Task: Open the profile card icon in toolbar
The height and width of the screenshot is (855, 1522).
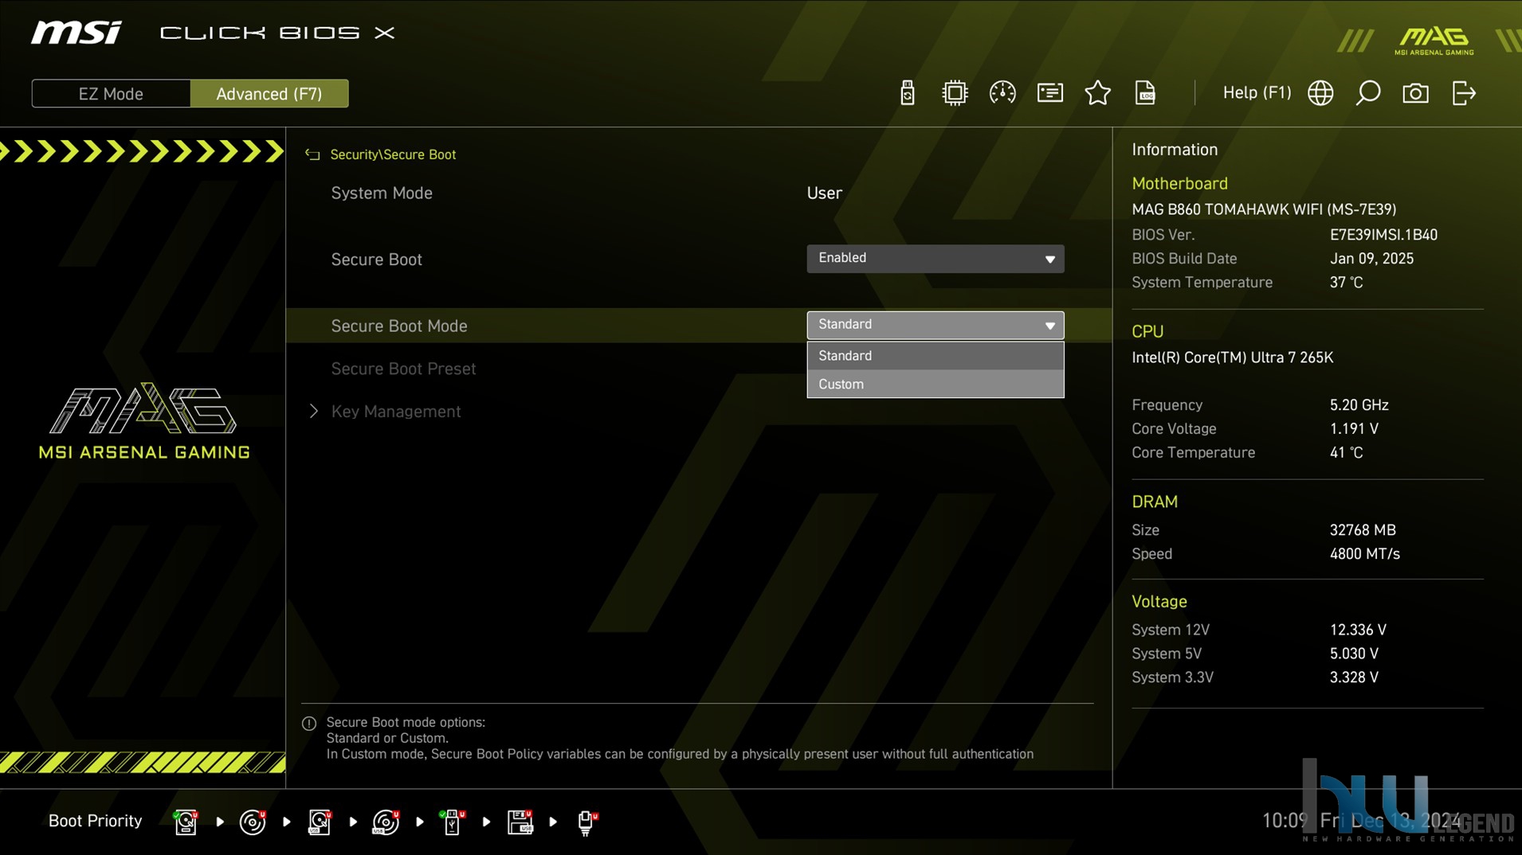Action: tap(1050, 93)
